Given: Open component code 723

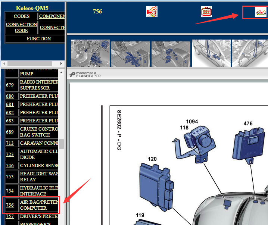Looking at the screenshot, I should tap(10, 154).
